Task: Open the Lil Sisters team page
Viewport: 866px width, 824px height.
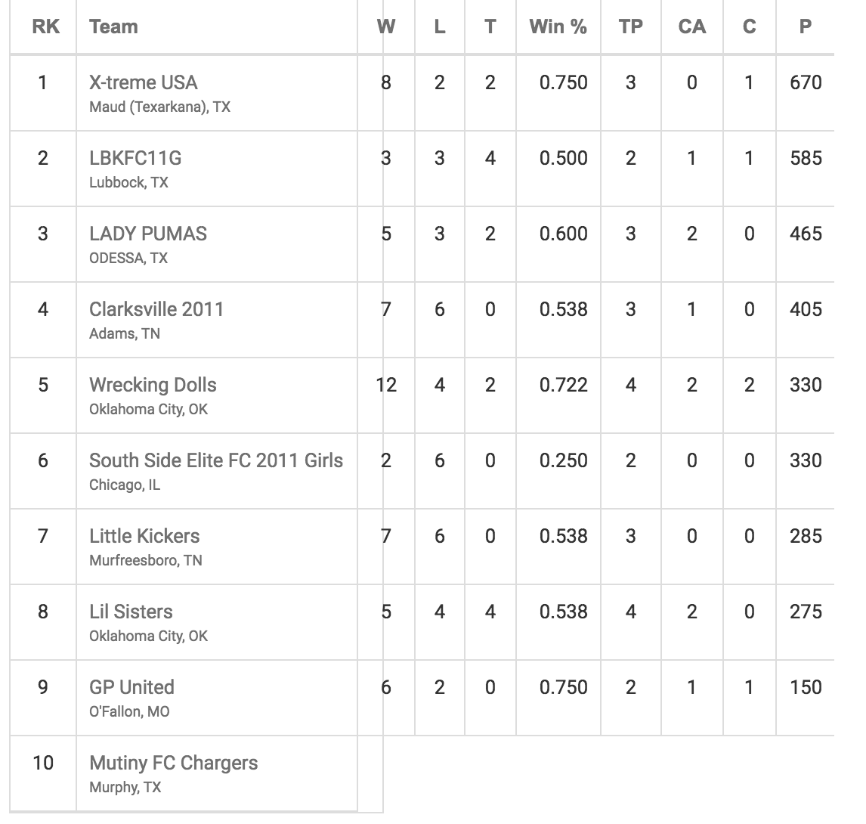Action: click(131, 612)
